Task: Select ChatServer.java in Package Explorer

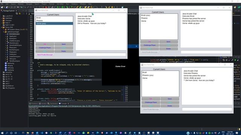Action: point(14,41)
